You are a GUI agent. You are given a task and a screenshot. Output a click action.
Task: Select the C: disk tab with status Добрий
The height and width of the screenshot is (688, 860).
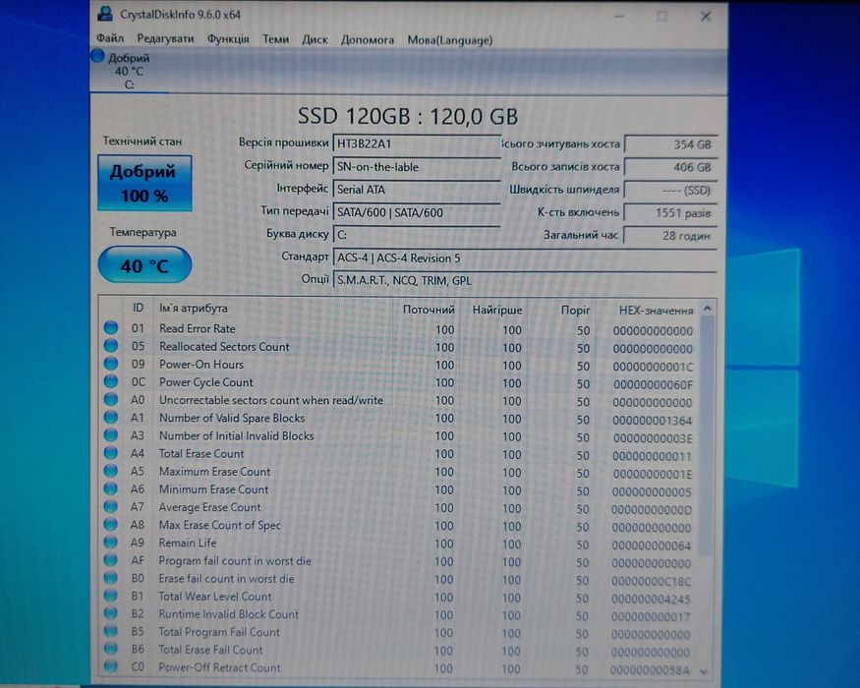130,71
